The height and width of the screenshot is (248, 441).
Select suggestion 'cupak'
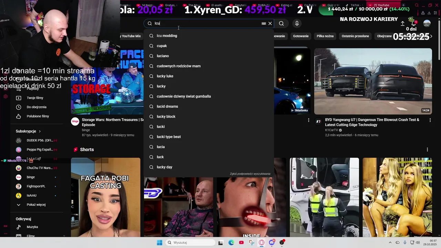pyautogui.click(x=209, y=46)
